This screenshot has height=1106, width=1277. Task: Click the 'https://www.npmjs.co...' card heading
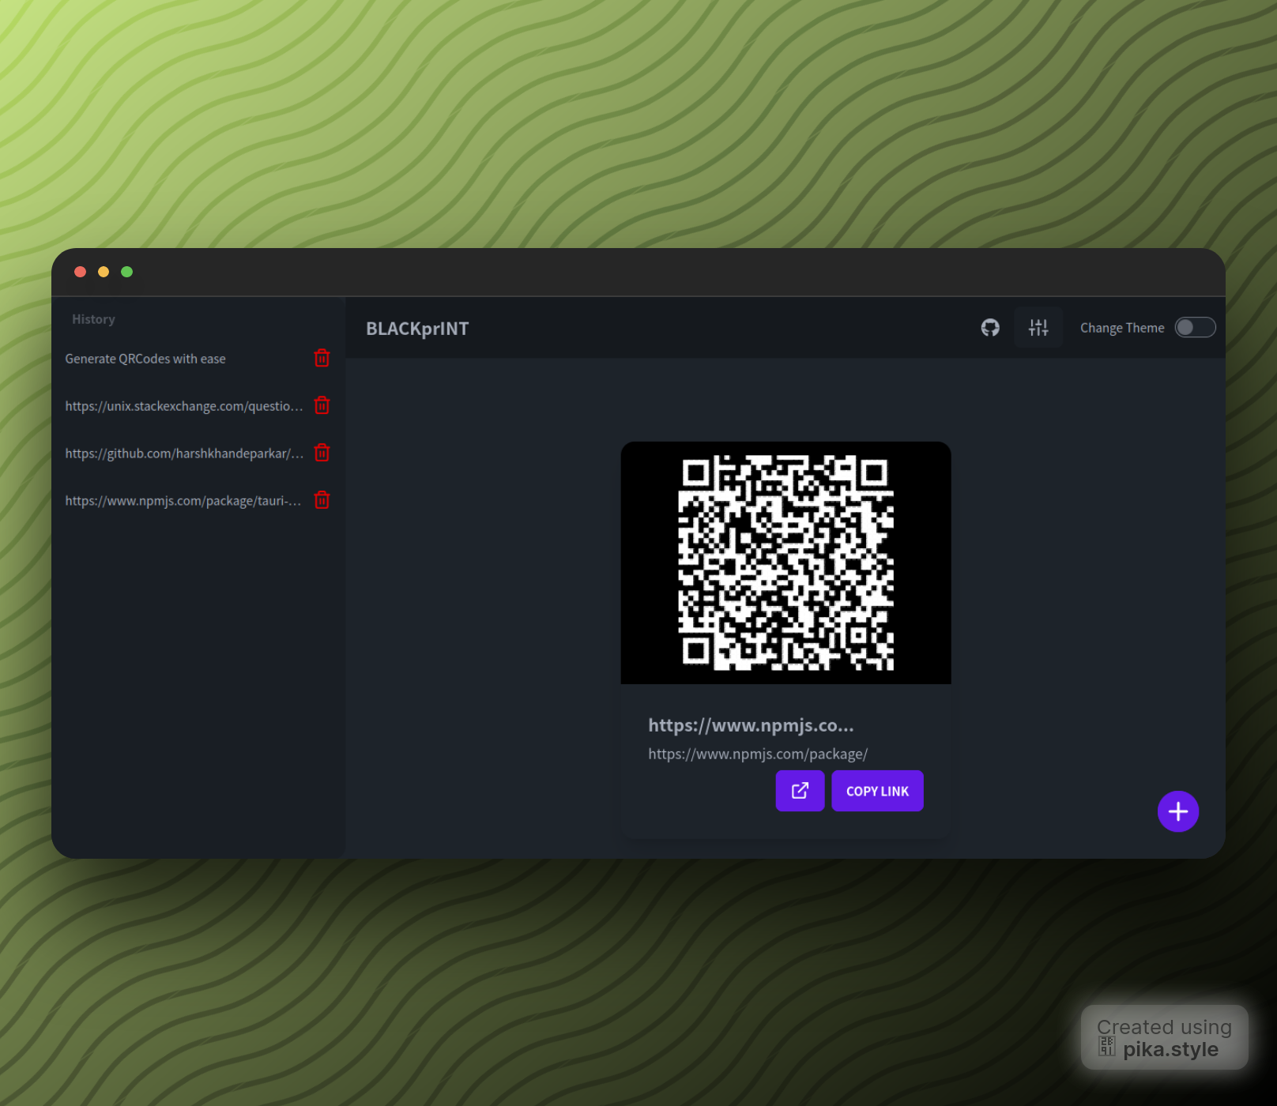coord(751,725)
